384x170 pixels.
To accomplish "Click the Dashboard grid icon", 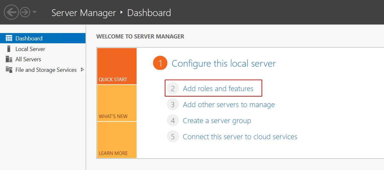I will point(9,38).
